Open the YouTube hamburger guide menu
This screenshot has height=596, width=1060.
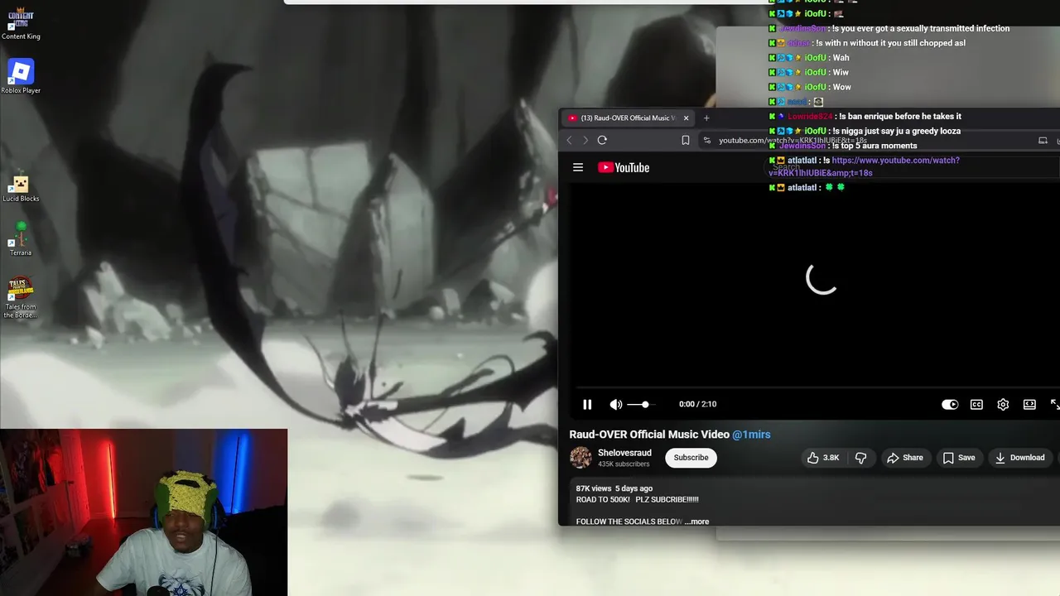tap(578, 167)
